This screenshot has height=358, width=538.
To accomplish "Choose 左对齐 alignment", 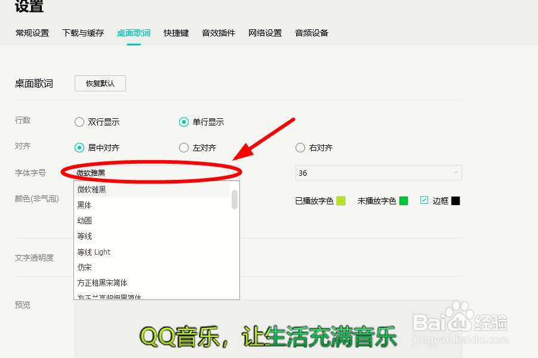I will 198,148.
